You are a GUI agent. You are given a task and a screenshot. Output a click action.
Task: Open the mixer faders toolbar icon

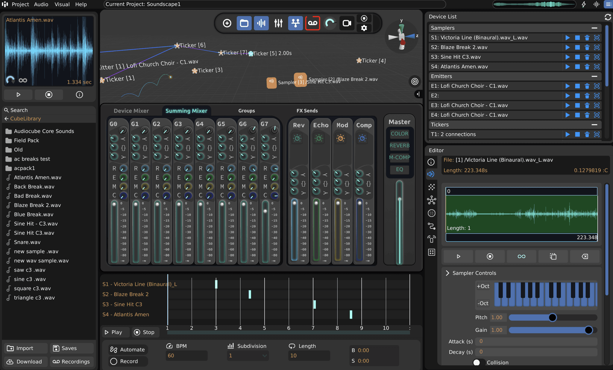tap(278, 23)
